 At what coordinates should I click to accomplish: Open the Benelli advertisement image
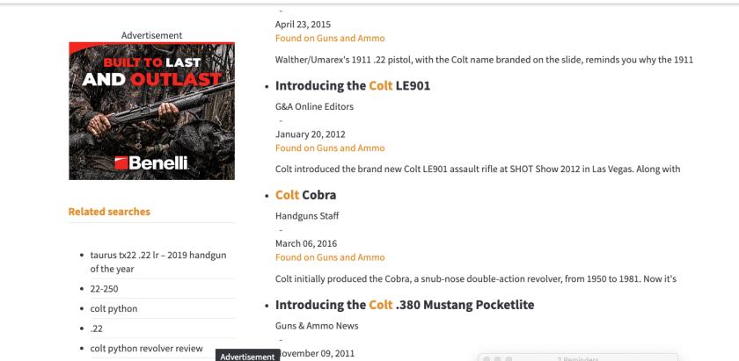click(x=151, y=111)
